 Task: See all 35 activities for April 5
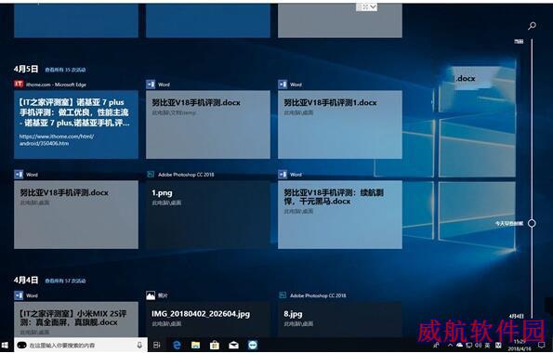65,70
